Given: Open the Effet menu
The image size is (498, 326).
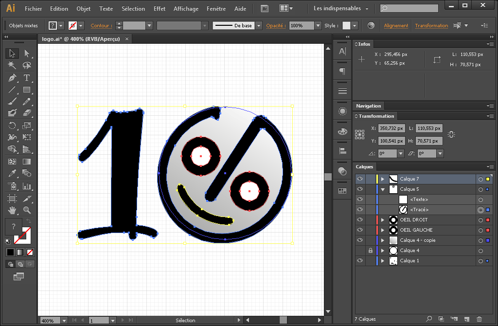Looking at the screenshot, I should click(160, 9).
